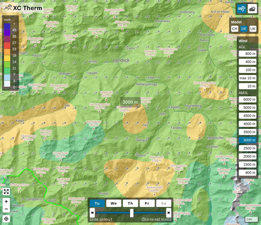The height and width of the screenshot is (225, 261).
Task: Switch to the Wednesday forecast tab
Action: [114, 203]
